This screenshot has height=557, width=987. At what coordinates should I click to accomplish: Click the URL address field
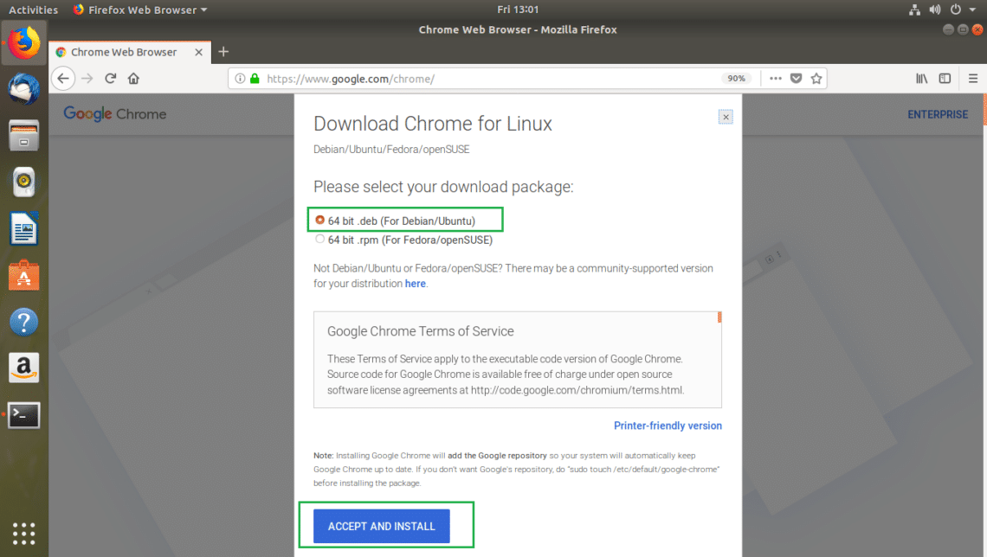(485, 79)
